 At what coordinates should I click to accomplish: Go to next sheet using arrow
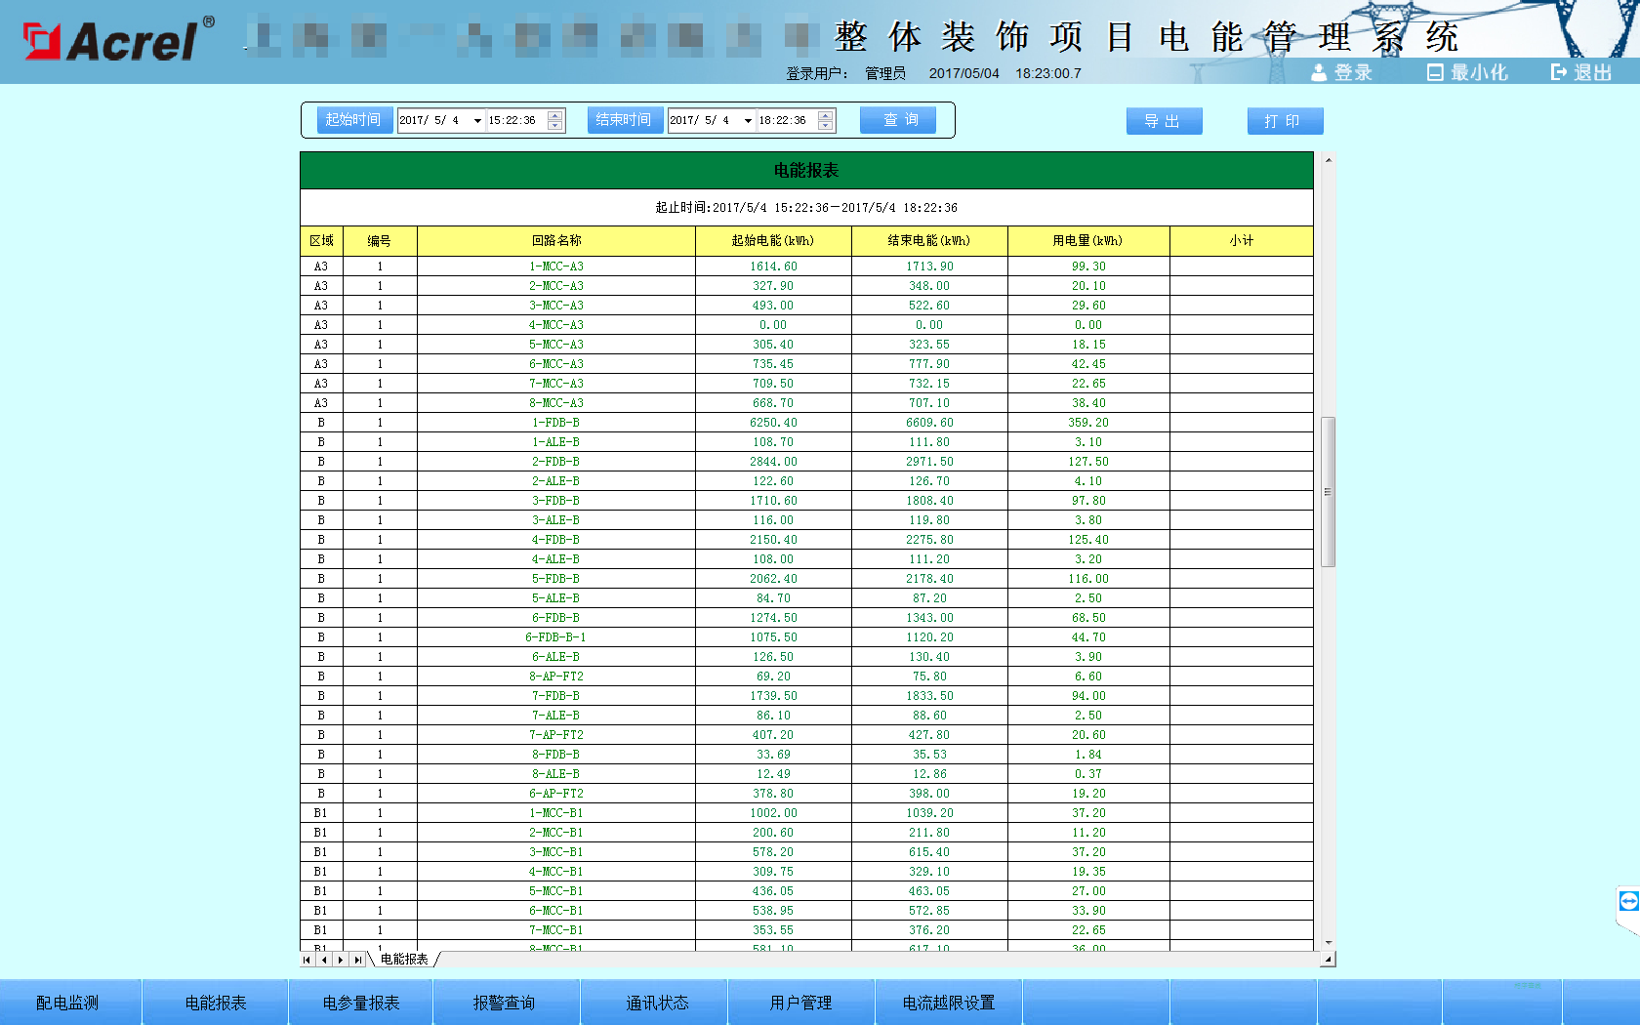341,960
